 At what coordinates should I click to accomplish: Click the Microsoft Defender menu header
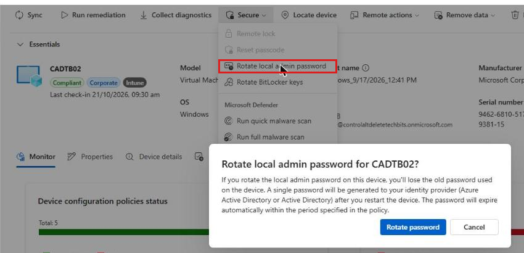pyautogui.click(x=252, y=105)
